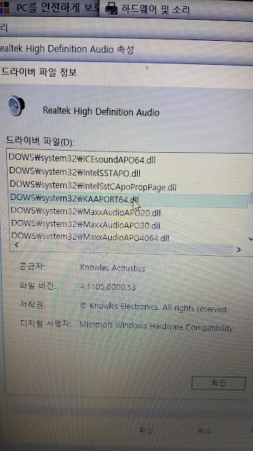The height and width of the screenshot is (451, 253).
Task: Click the PC를 안전하게 보호 window title
Action: tap(58, 8)
